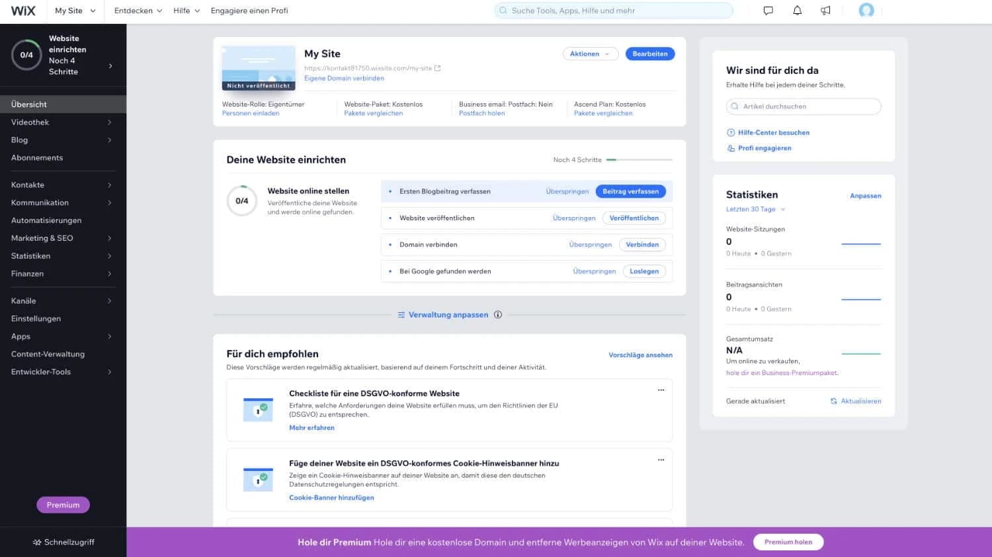This screenshot has width=992, height=557.
Task: Open the Schnellzugriff panel
Action: click(63, 541)
